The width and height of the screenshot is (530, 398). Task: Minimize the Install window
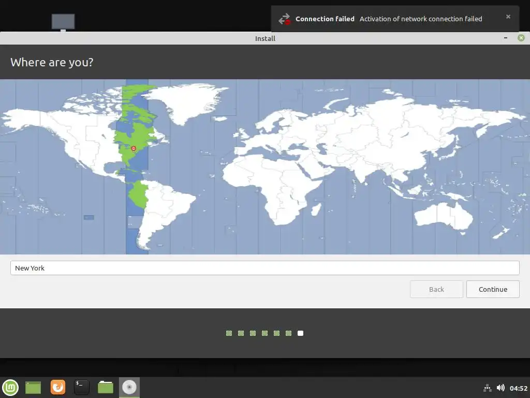[x=506, y=38]
